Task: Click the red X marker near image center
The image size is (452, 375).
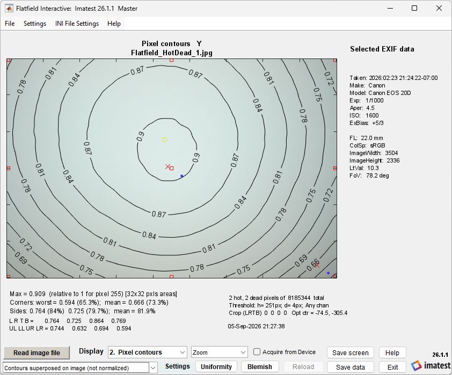Action: pos(167,166)
